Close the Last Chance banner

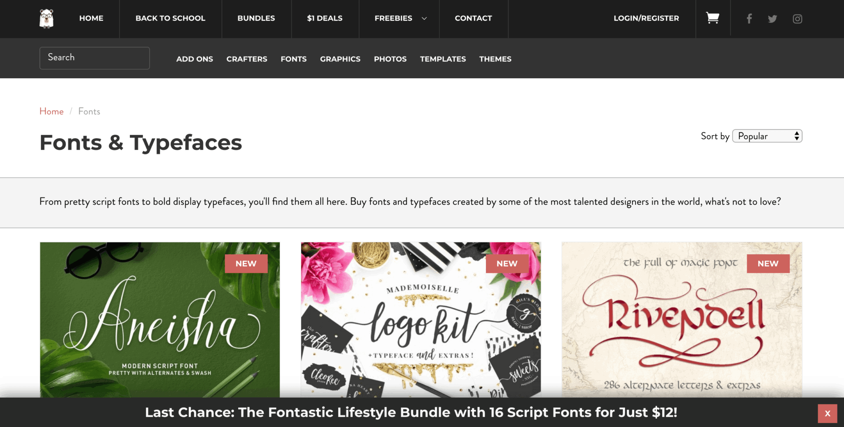coord(827,413)
